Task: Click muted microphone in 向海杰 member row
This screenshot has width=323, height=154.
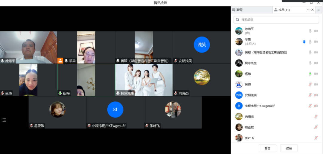Action: (x=316, y=117)
